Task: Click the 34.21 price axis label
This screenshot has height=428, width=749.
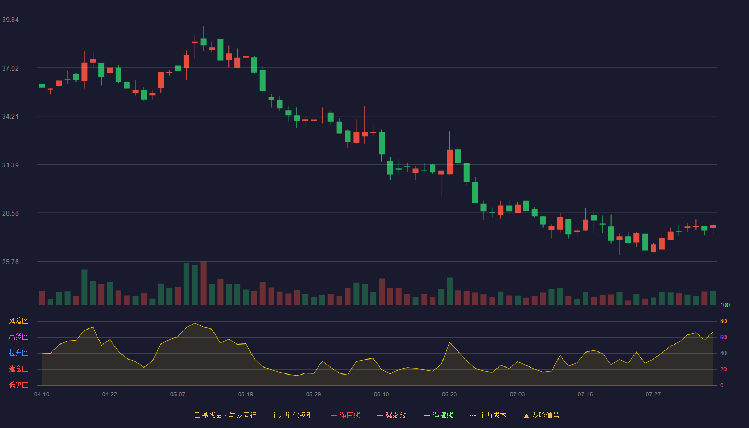Action: [10, 116]
